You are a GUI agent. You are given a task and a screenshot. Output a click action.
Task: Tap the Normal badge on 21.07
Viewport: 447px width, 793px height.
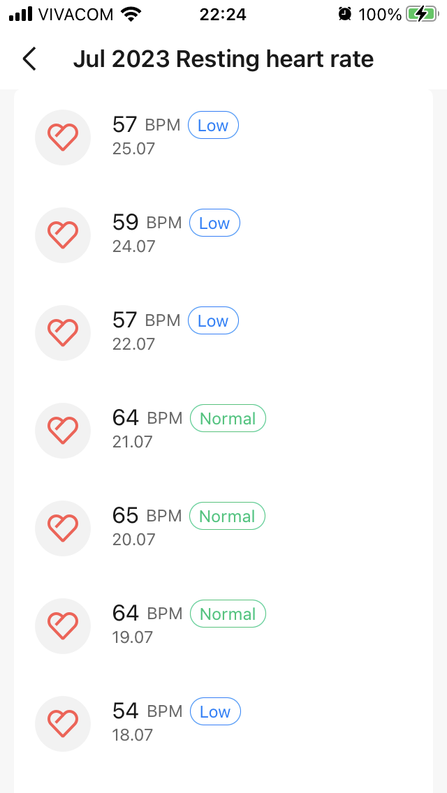pyautogui.click(x=228, y=419)
